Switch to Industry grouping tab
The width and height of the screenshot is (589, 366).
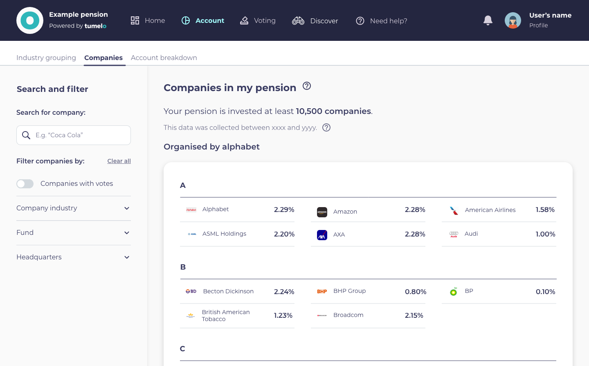(46, 58)
